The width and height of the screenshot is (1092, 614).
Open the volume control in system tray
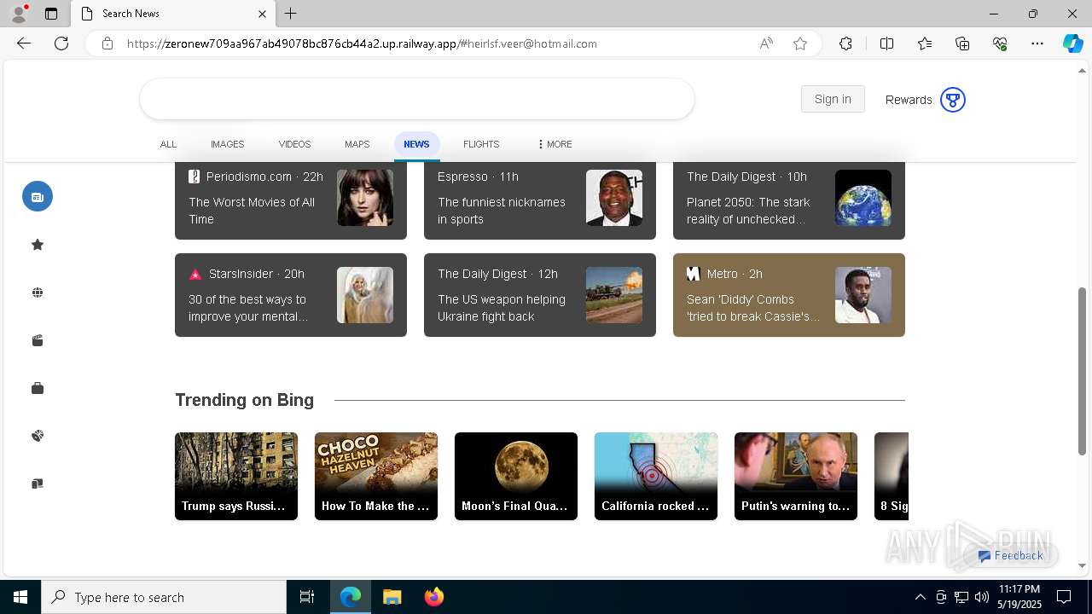(982, 597)
